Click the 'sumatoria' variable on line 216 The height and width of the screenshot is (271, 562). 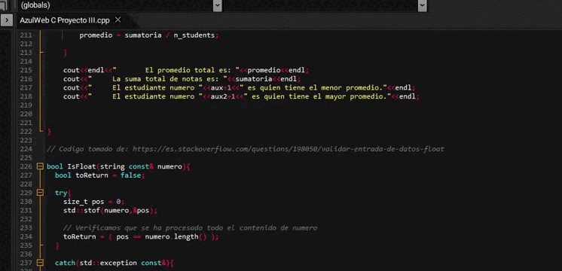tap(253, 79)
